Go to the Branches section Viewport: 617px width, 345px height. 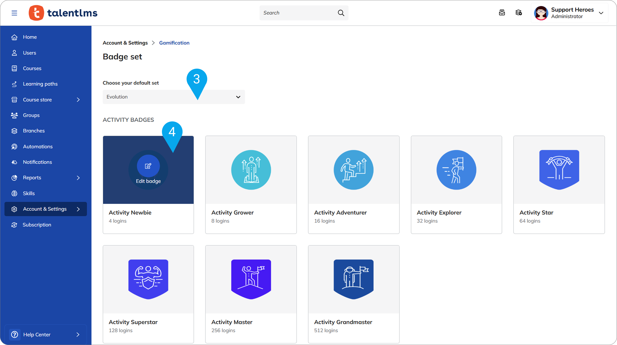point(34,131)
